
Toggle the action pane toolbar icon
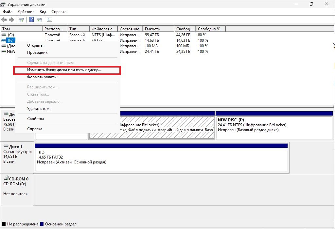39,20
